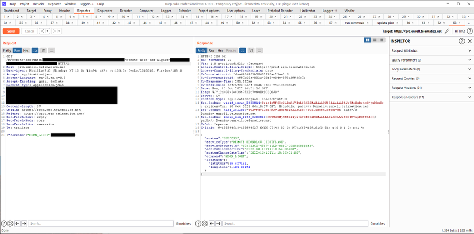
Task: Open the history back dropdown arrow
Action: tap(48, 31)
